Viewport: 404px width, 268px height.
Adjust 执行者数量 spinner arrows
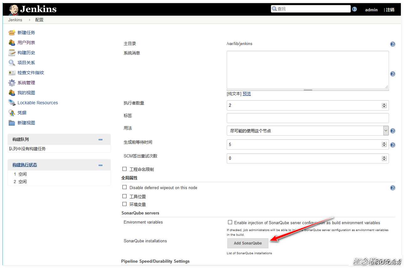(x=384, y=106)
